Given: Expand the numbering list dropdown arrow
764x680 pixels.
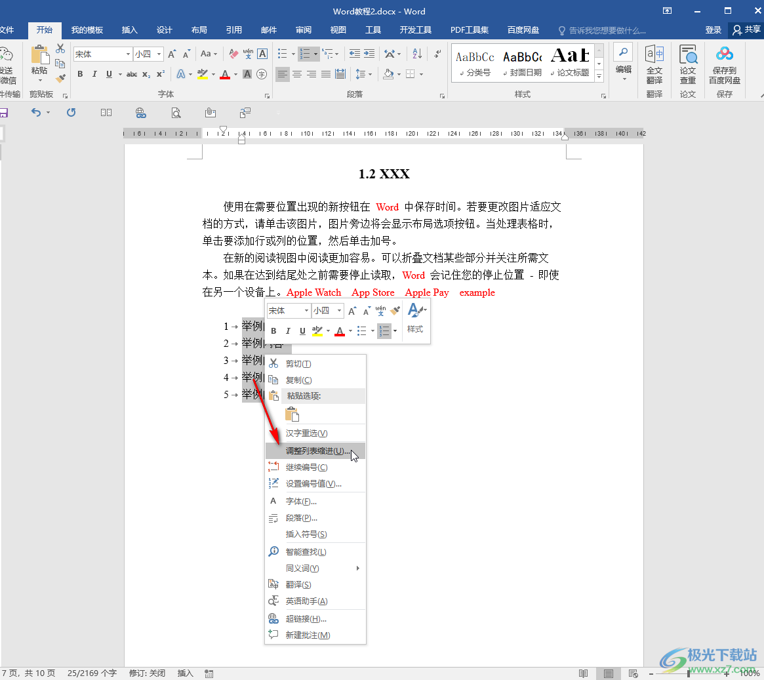Looking at the screenshot, I should (x=315, y=54).
